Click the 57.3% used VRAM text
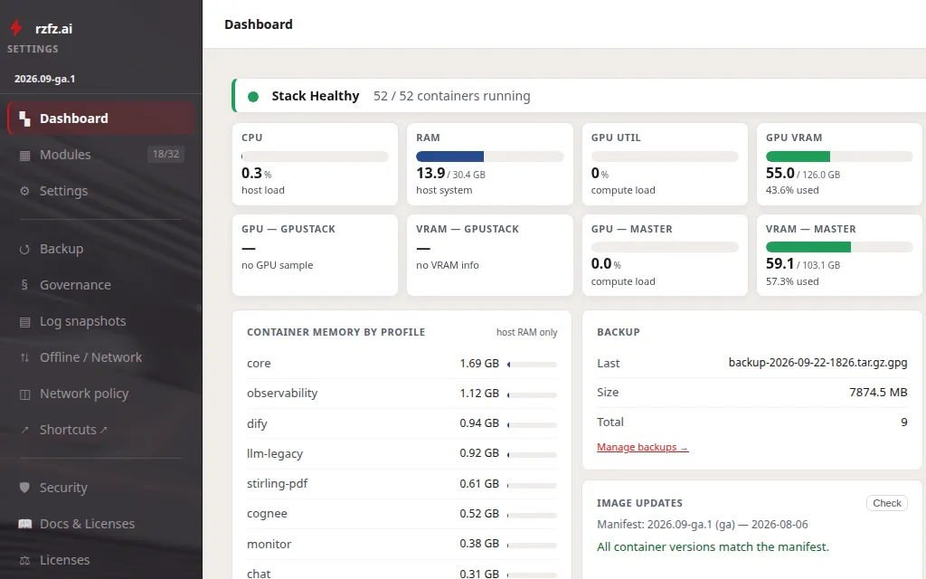This screenshot has width=926, height=579. [x=792, y=282]
